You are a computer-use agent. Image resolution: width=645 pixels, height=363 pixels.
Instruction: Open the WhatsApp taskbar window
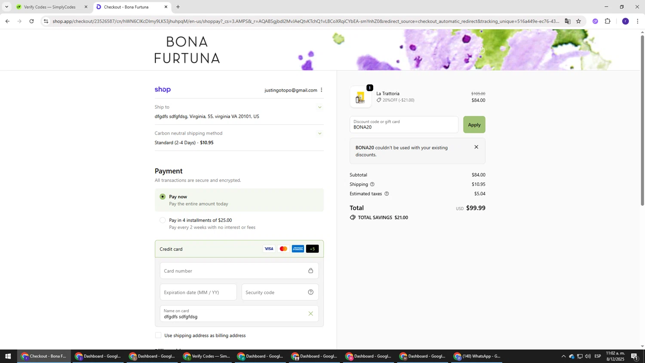click(477, 356)
